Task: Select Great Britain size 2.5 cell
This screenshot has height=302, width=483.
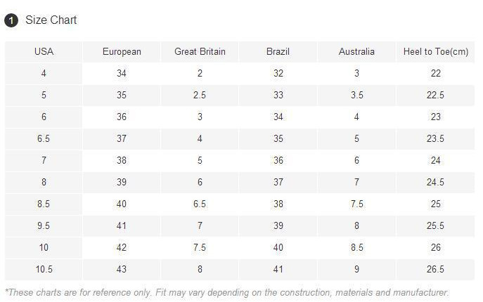Action: click(200, 95)
